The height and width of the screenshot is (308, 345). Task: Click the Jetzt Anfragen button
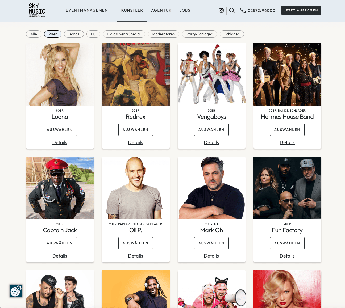[x=301, y=10]
